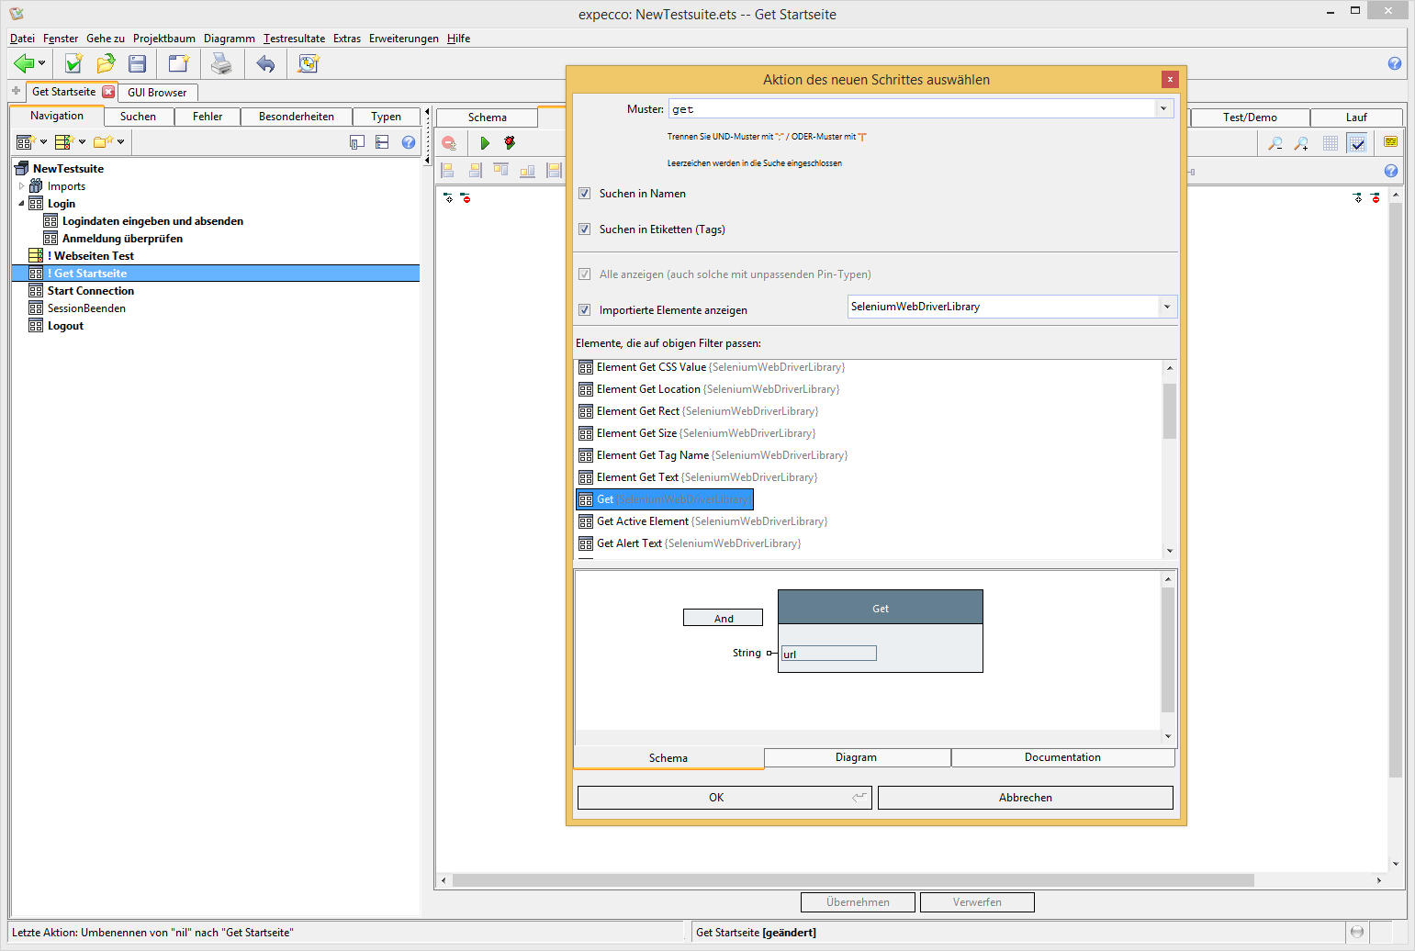
Task: Uncheck 'Suchen in Etiketten (Tags)'
Action: click(x=585, y=229)
